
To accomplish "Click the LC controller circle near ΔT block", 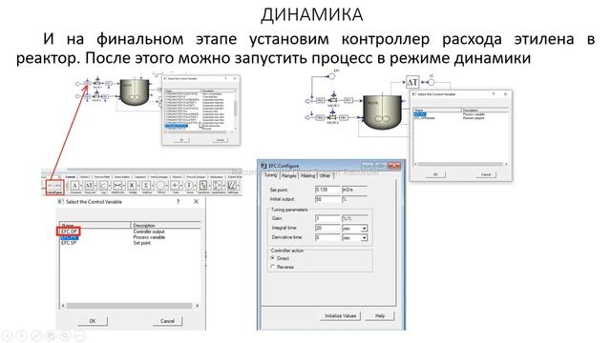I will pos(431,82).
